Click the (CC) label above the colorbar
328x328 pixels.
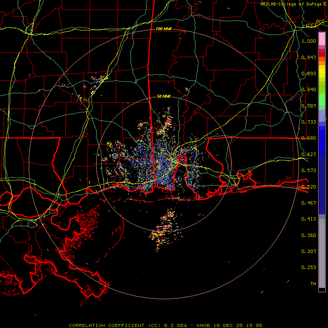click(x=311, y=26)
